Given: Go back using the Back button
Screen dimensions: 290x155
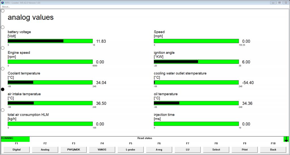Looking at the screenshot, I should coord(273,150).
